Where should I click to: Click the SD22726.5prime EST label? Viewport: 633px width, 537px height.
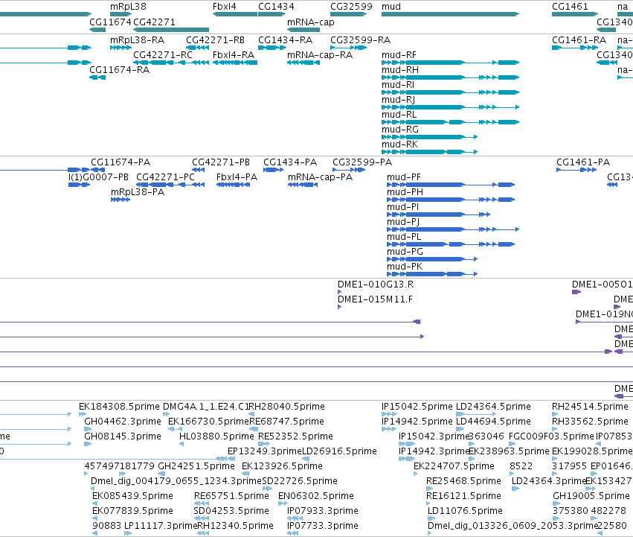click(300, 481)
